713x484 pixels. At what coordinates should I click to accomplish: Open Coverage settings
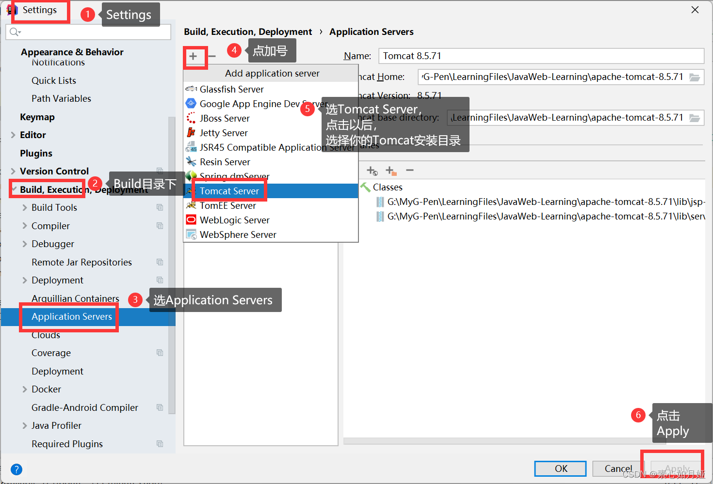tap(51, 353)
